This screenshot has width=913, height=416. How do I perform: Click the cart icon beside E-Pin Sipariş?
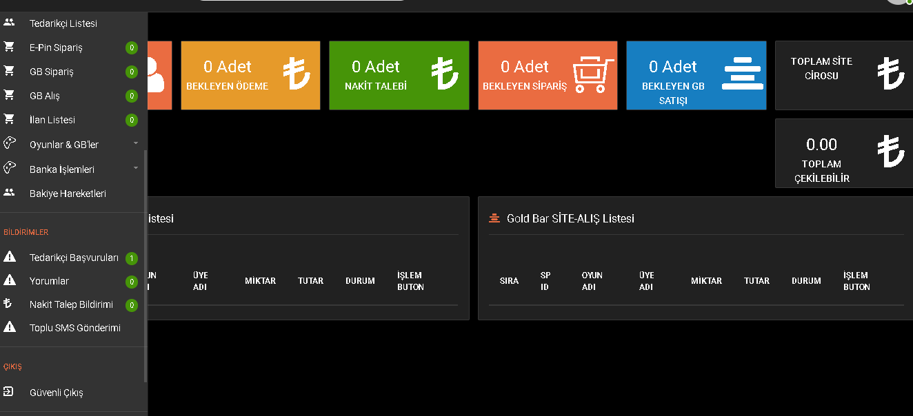pyautogui.click(x=9, y=48)
